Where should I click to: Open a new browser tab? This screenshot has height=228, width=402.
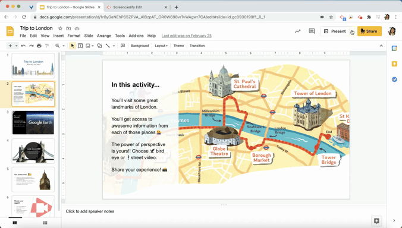[x=177, y=7]
